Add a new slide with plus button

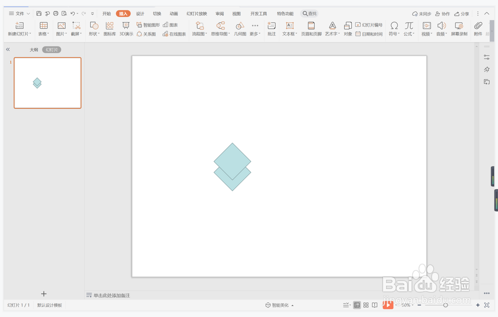coord(44,294)
